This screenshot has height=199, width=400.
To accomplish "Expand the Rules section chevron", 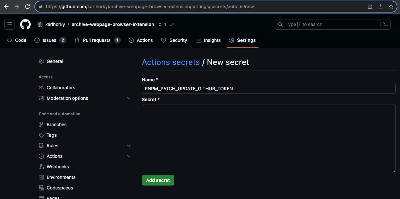I will point(129,146).
